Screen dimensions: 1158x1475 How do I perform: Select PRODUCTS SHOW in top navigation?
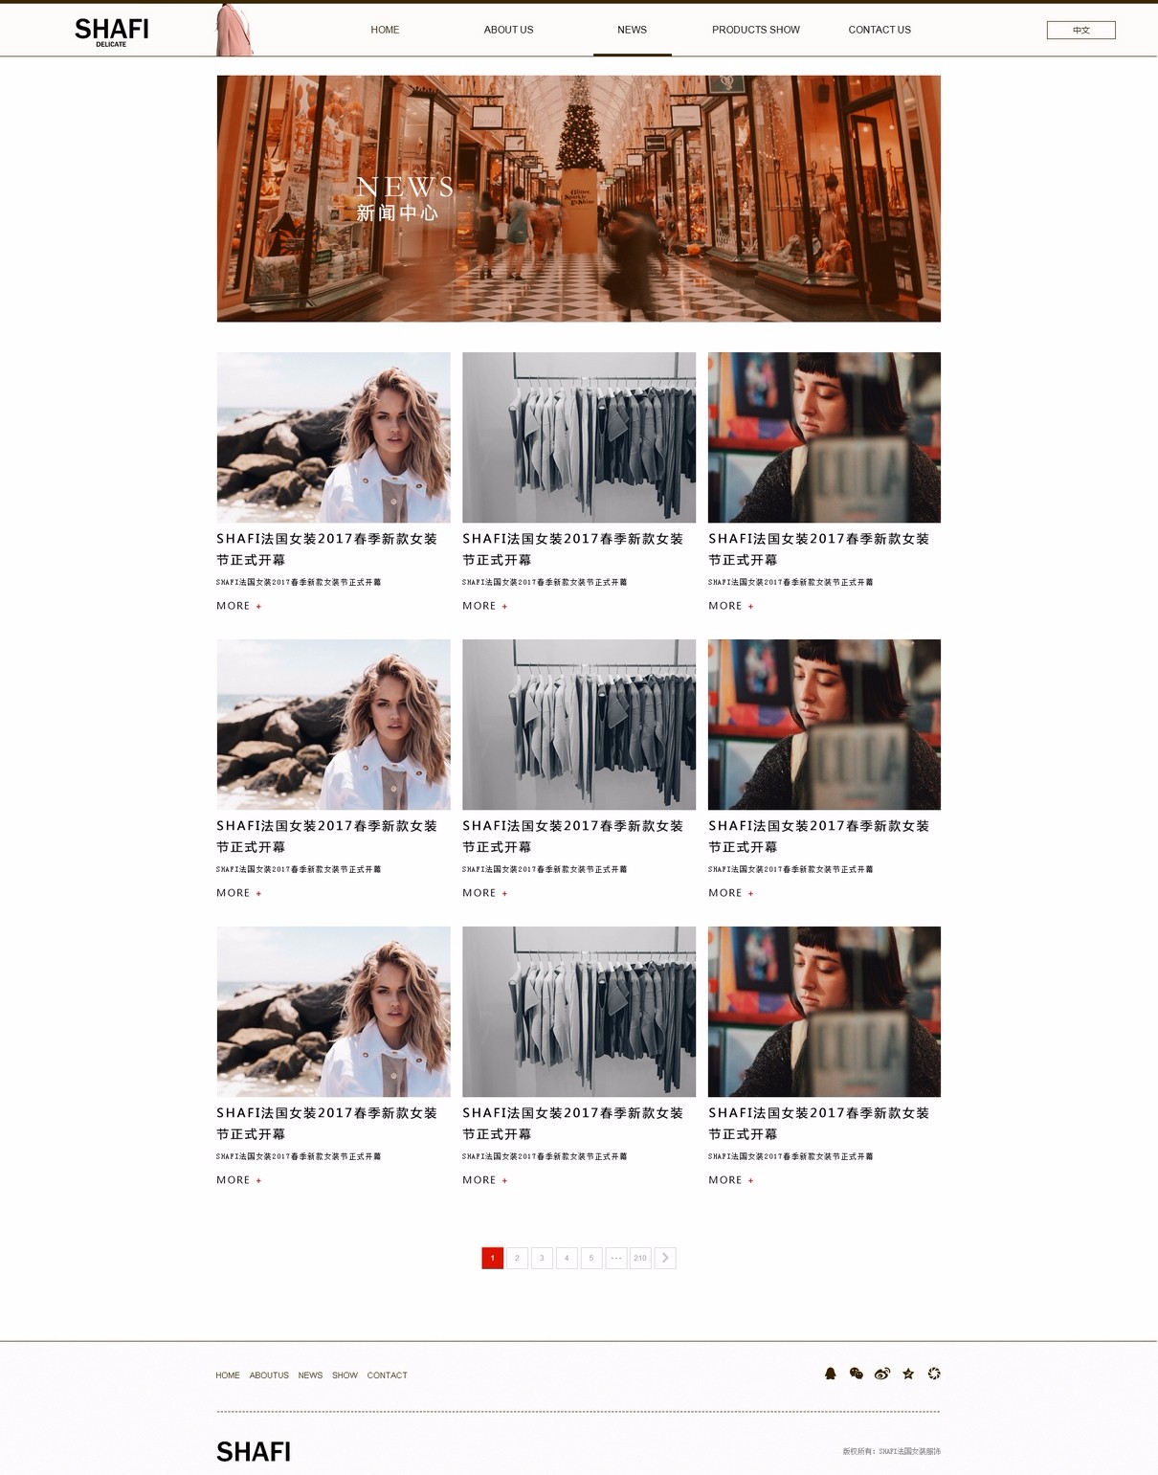click(755, 30)
